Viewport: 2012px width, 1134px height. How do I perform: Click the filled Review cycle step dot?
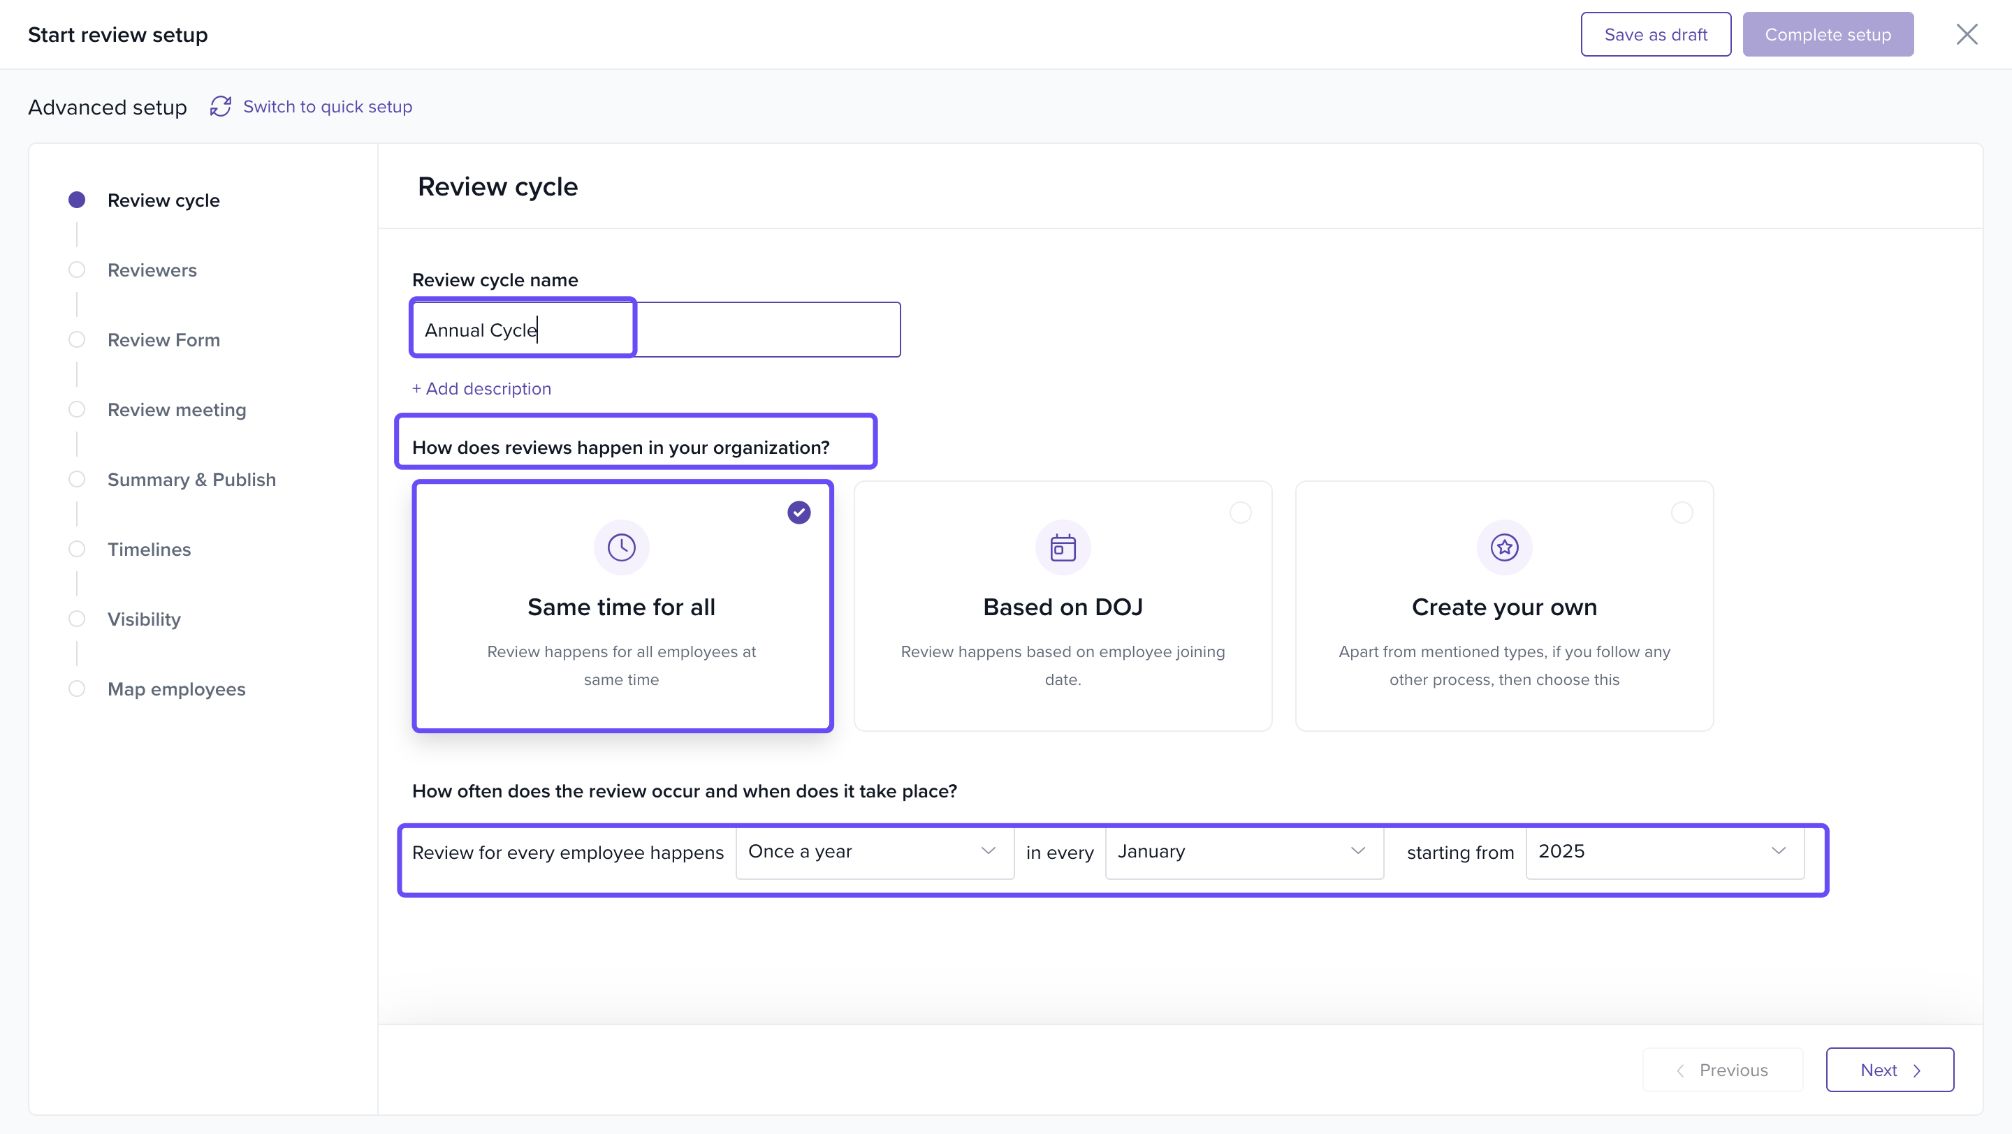pos(77,200)
